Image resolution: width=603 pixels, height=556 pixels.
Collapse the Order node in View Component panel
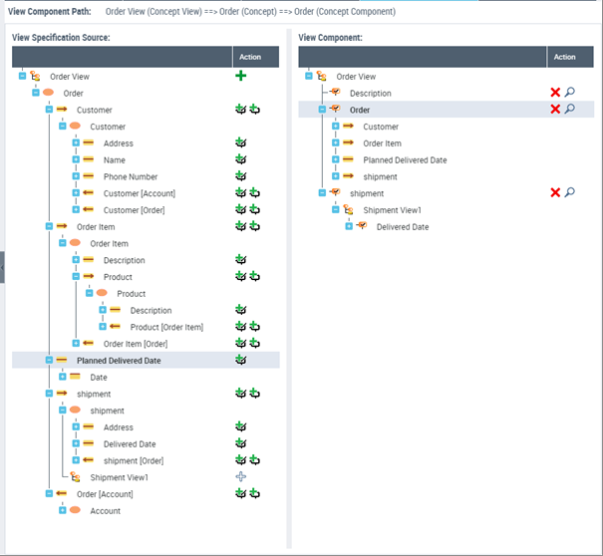point(322,110)
